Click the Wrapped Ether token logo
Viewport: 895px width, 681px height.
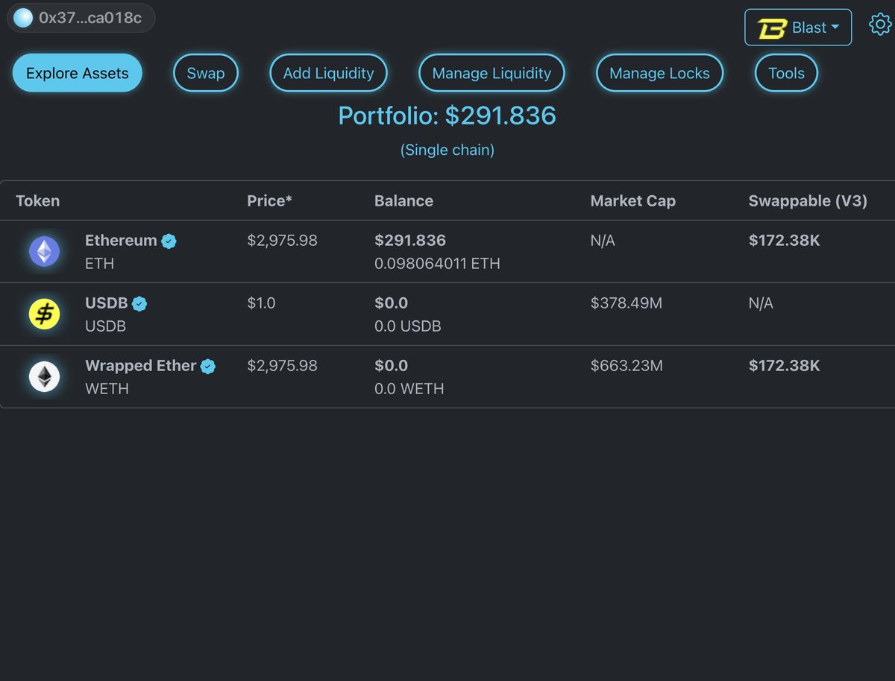point(44,376)
